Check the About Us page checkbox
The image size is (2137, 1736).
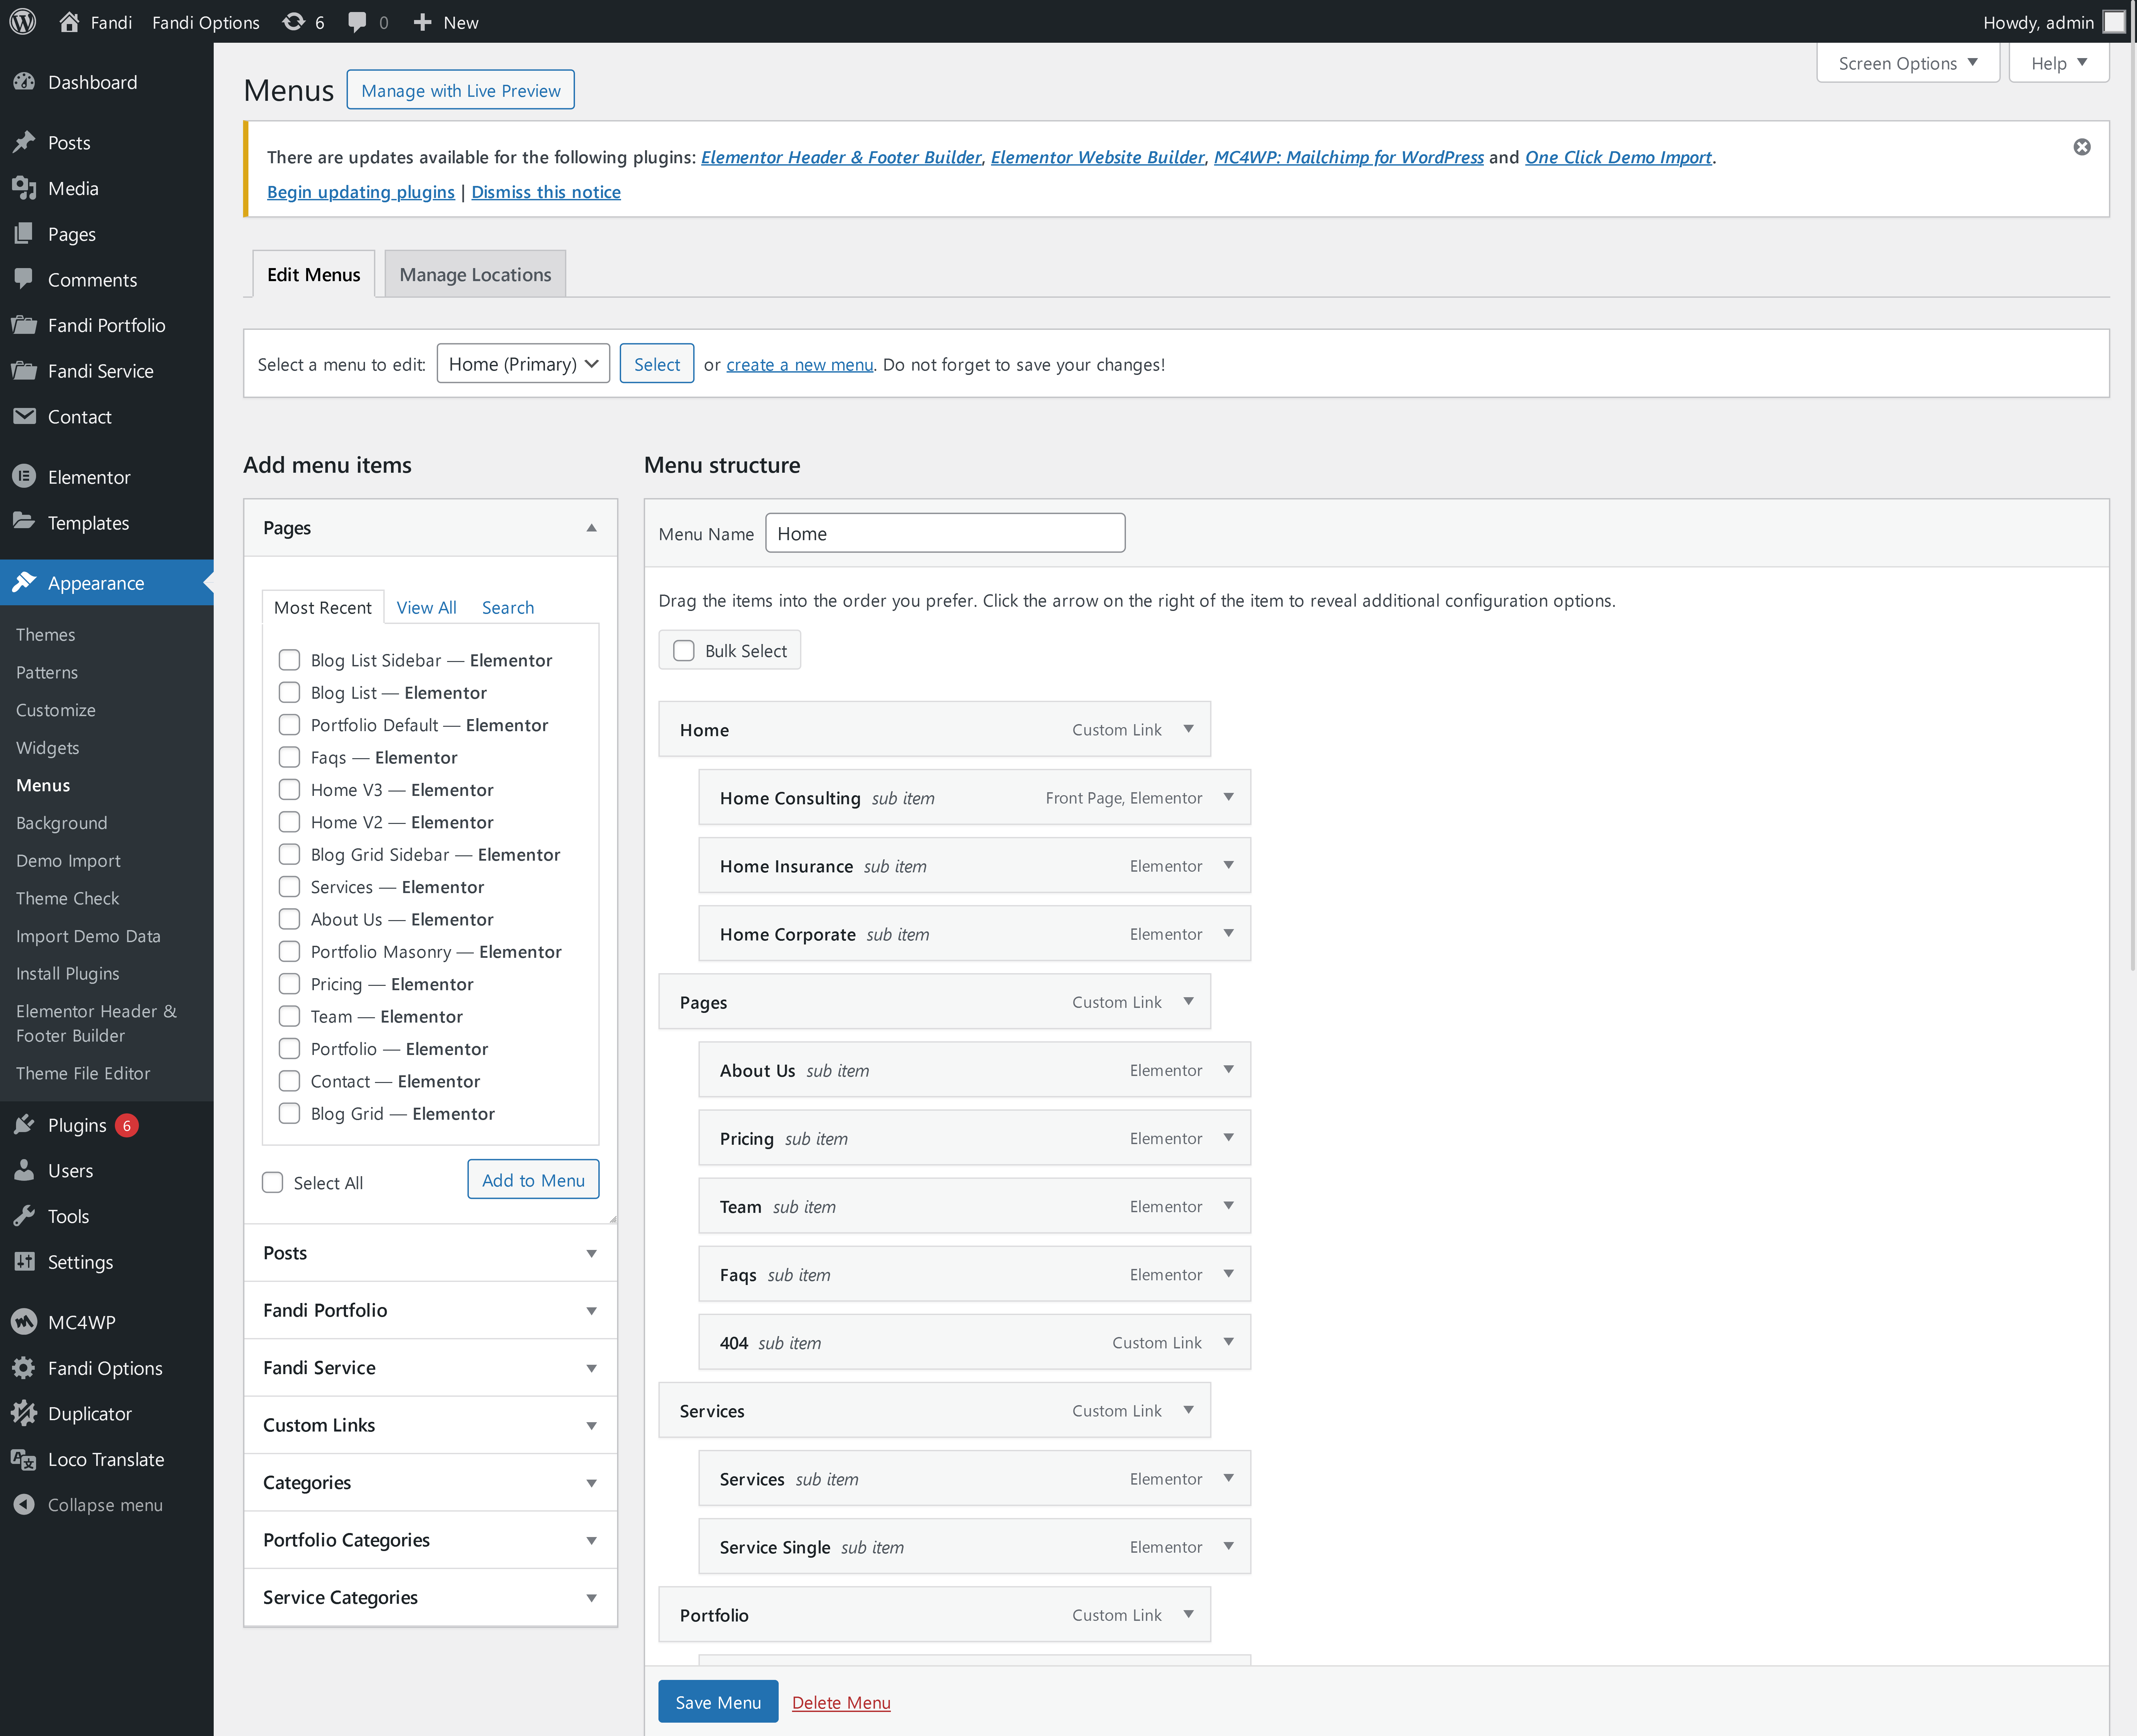click(x=289, y=919)
